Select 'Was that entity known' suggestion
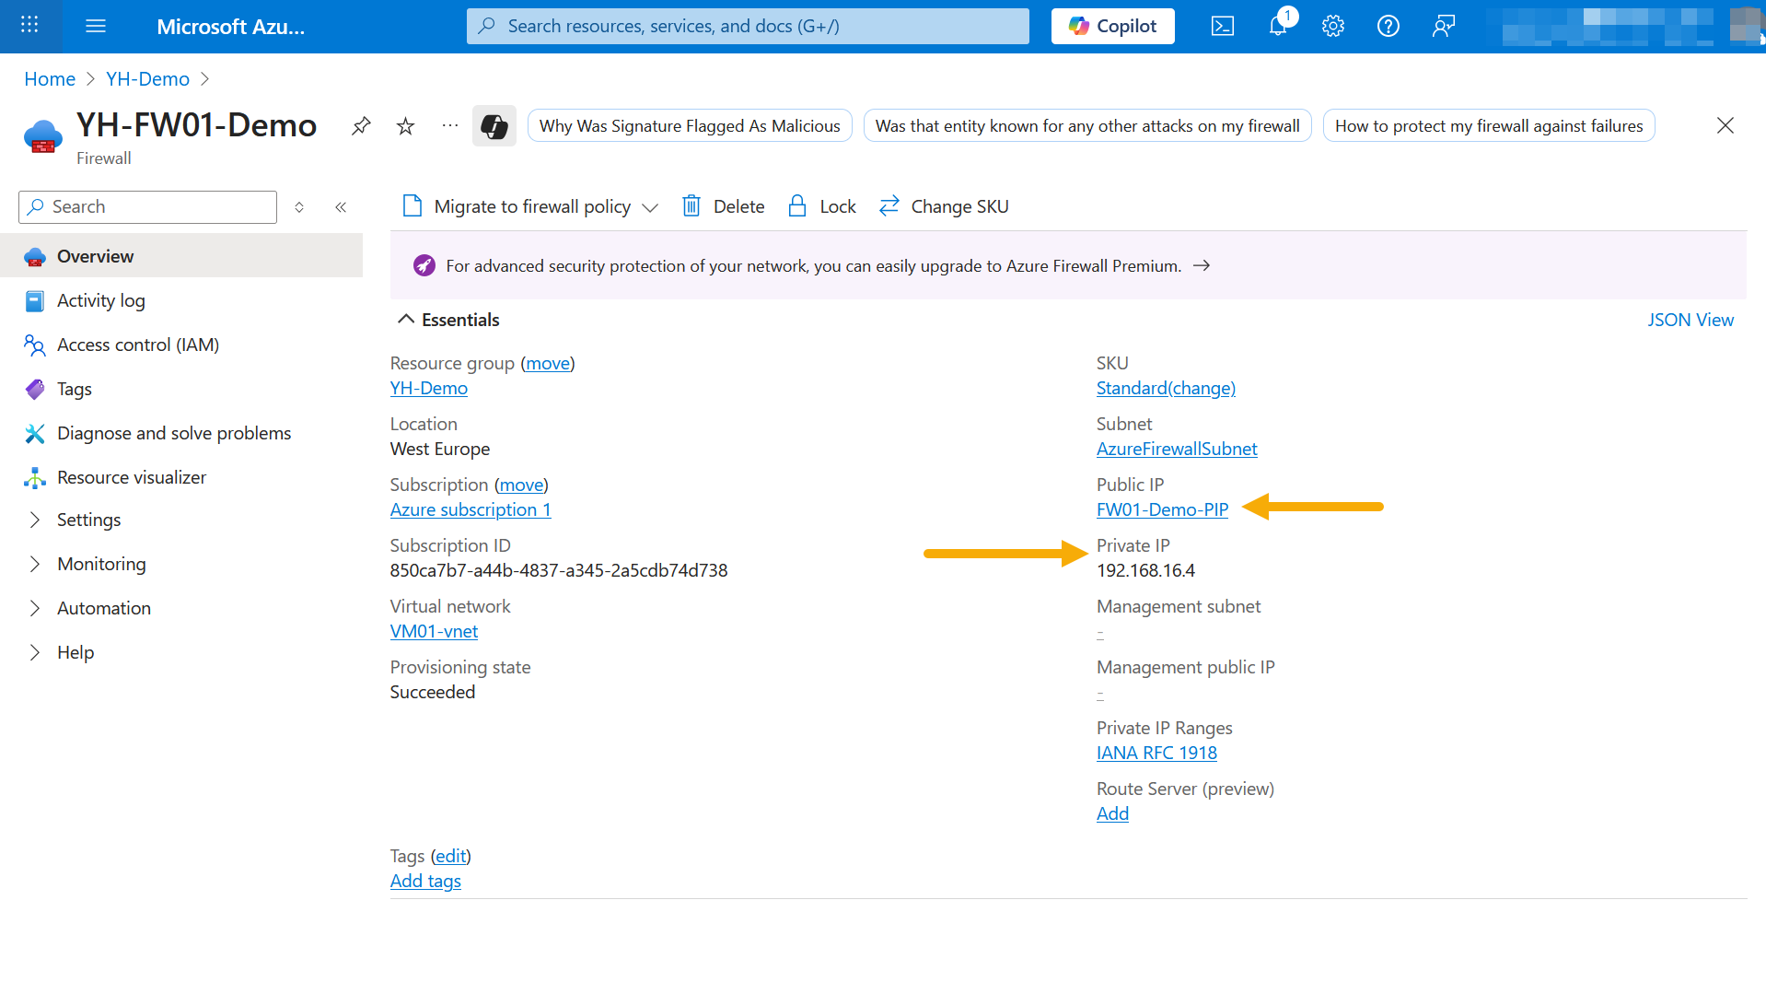This screenshot has width=1766, height=982. [1087, 125]
